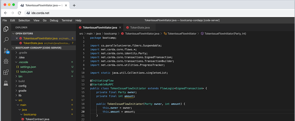Open Source Control with 25 badge
The height and width of the screenshot is (121, 295).
click(6, 51)
